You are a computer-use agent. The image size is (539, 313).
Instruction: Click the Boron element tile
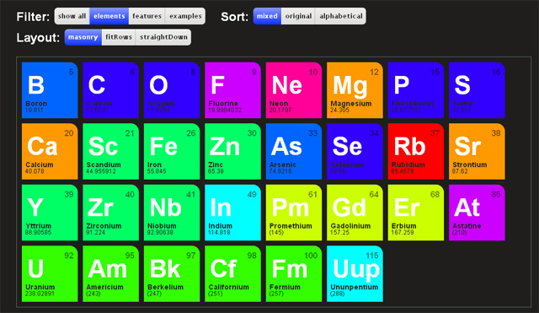50,90
